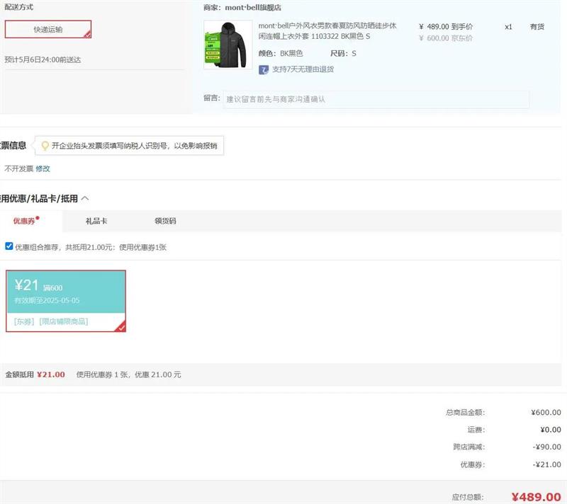Switch to the 优惠券 tab

tap(24, 222)
